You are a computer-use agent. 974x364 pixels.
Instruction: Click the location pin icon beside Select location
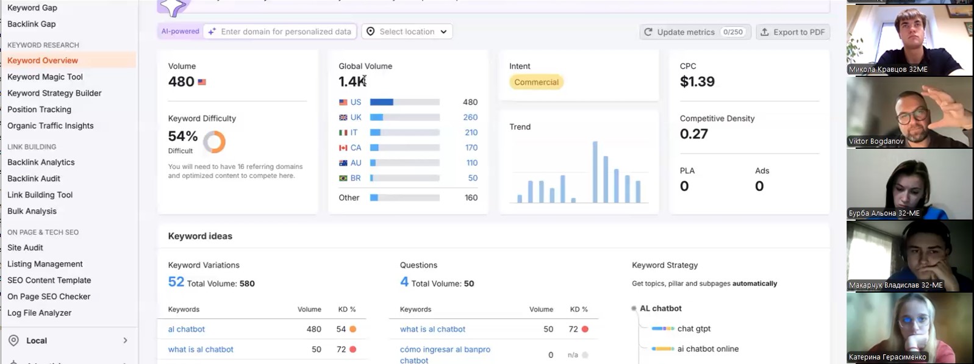(x=370, y=32)
